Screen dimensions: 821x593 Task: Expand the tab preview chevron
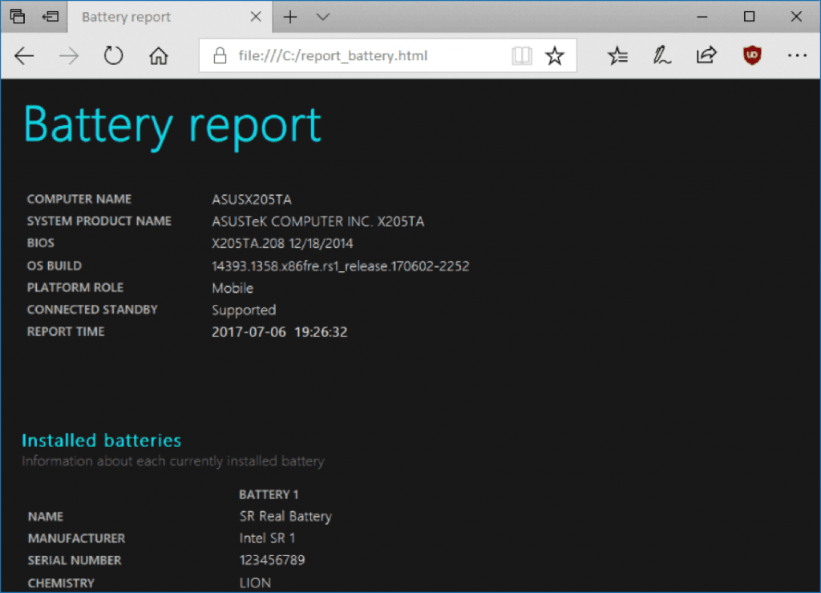(x=322, y=17)
